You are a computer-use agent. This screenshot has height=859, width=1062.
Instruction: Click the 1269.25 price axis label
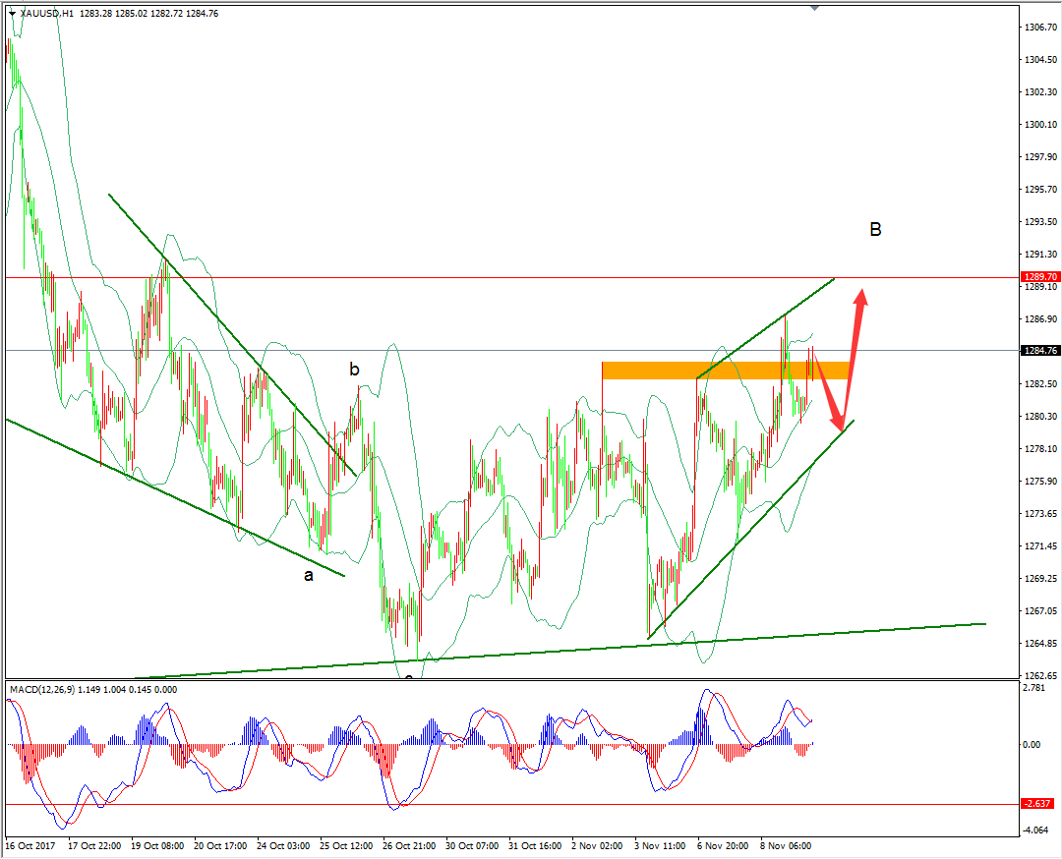[1041, 579]
